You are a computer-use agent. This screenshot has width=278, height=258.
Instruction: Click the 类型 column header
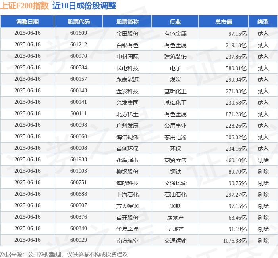263,21
